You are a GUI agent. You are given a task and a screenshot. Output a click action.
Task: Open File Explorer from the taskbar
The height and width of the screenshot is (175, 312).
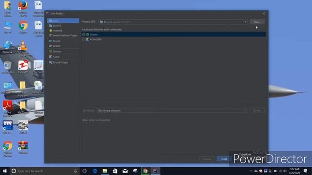click(x=105, y=171)
